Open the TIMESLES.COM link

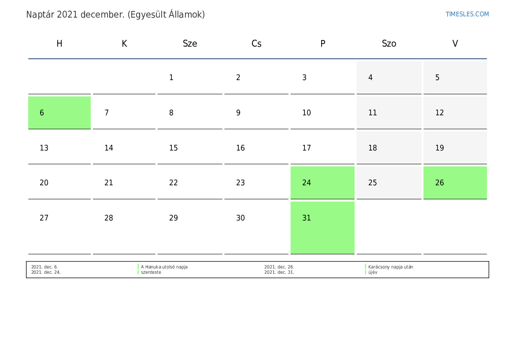[x=467, y=14]
